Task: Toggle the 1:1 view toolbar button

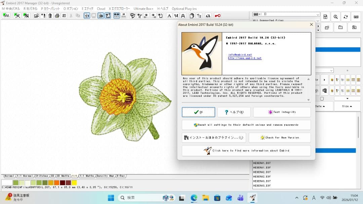Action: click(x=87, y=16)
